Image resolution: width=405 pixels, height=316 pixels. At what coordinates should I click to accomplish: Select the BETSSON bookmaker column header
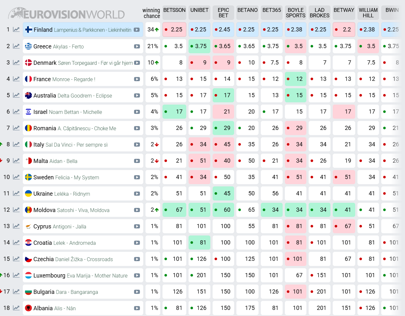tap(174, 13)
